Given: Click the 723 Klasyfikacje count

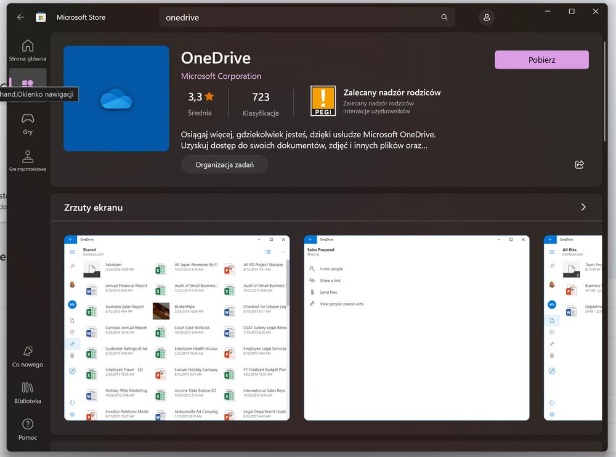Looking at the screenshot, I should tap(261, 103).
